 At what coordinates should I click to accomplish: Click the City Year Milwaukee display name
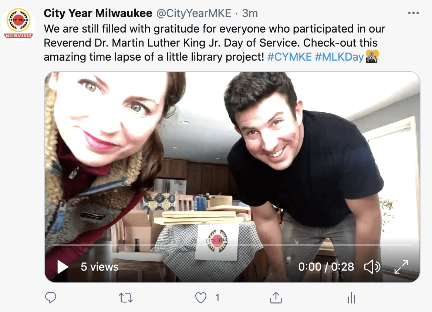(98, 13)
